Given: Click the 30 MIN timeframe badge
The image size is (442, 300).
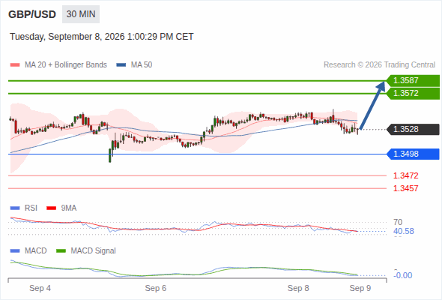Looking at the screenshot, I should pyautogui.click(x=81, y=14).
